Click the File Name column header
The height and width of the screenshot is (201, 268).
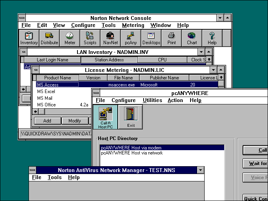pos(123,78)
